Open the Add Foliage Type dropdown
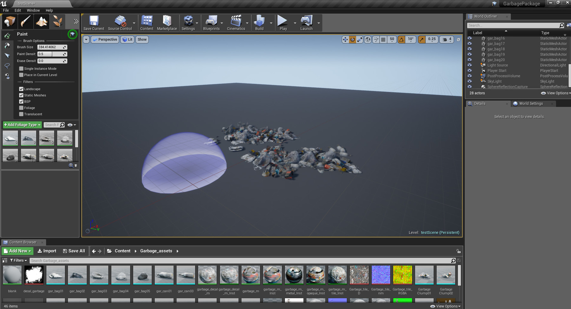This screenshot has width=571, height=309. pos(22,125)
